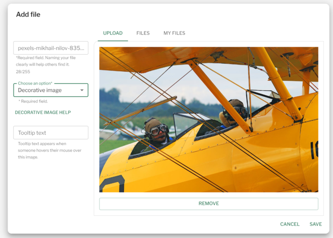Click the file name input field
Viewport: 333px width, 238px height.
pyautogui.click(x=51, y=48)
